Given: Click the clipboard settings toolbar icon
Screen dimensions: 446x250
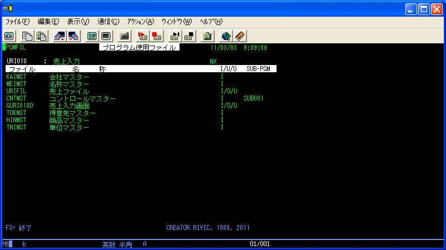Looking at the screenshot, I should [x=207, y=36].
